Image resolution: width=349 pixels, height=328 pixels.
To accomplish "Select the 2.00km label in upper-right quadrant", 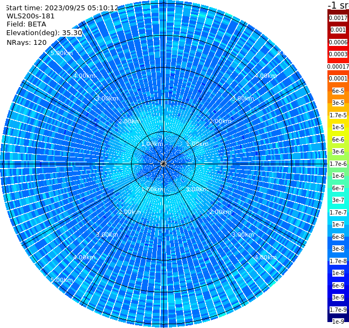I will [x=221, y=121].
